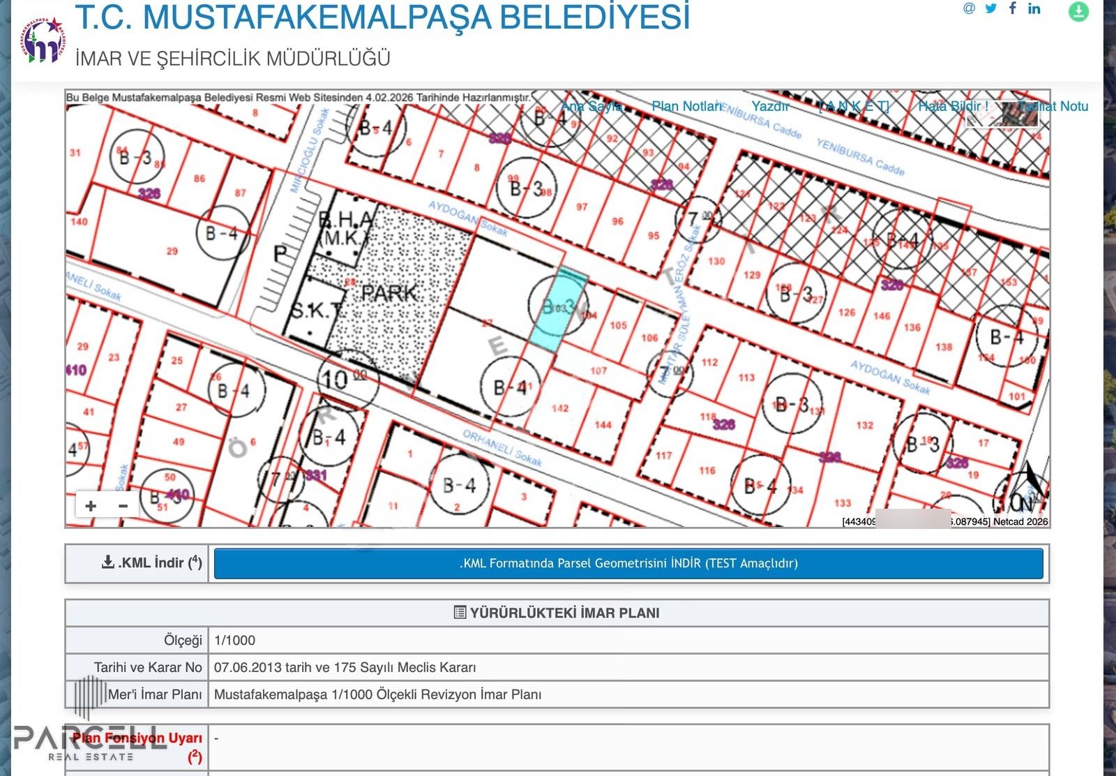Viewport: 1116px width, 776px height.
Task: Open the LinkedIn icon top right
Action: coord(1034,9)
